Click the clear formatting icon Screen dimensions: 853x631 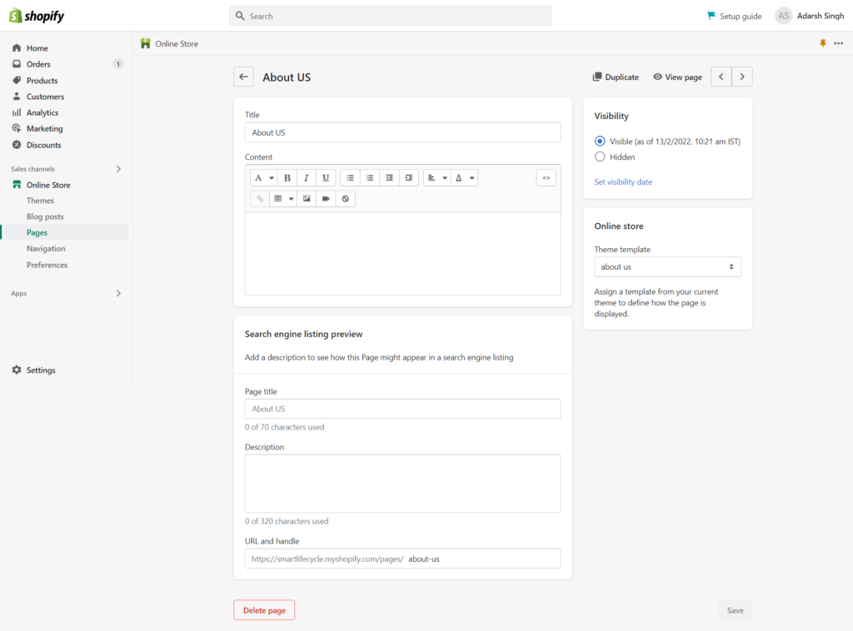(x=346, y=199)
